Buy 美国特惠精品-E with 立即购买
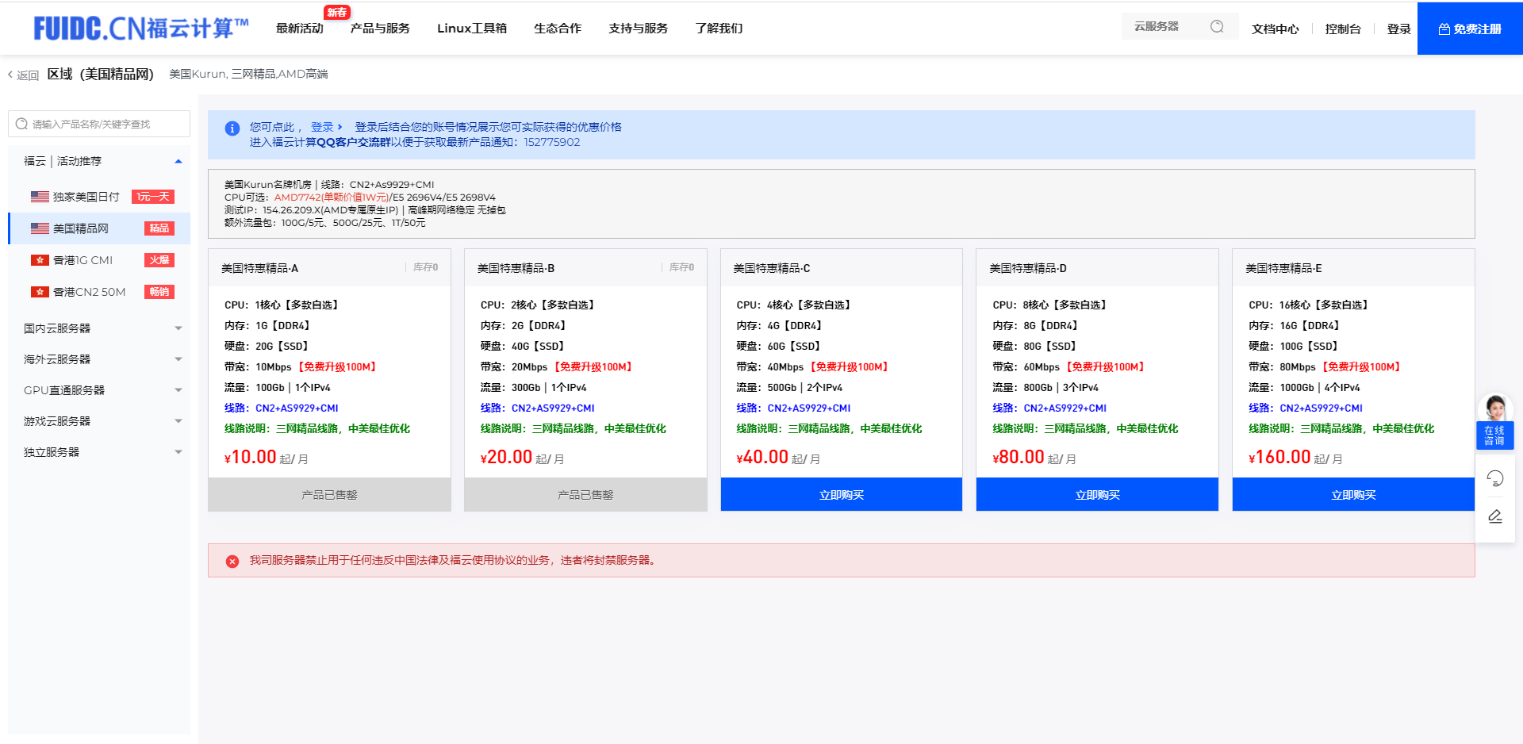Screen dimensions: 1523x744 coord(1353,494)
